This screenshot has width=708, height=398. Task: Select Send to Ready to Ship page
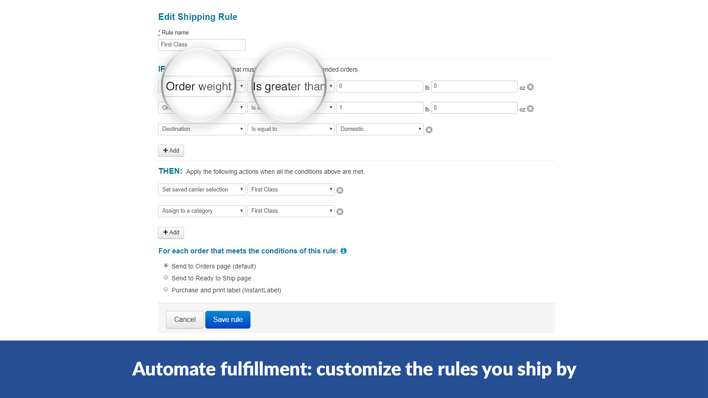[x=166, y=278]
